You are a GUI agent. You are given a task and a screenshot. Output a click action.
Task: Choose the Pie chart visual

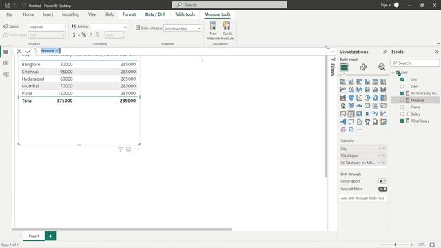(x=367, y=98)
